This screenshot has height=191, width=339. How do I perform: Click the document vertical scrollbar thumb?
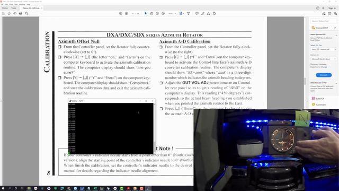[x=305, y=81]
